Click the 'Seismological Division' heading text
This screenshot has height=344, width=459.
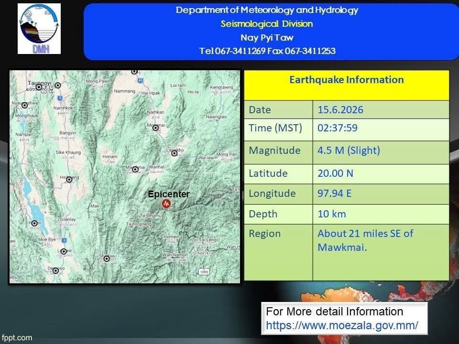click(267, 24)
